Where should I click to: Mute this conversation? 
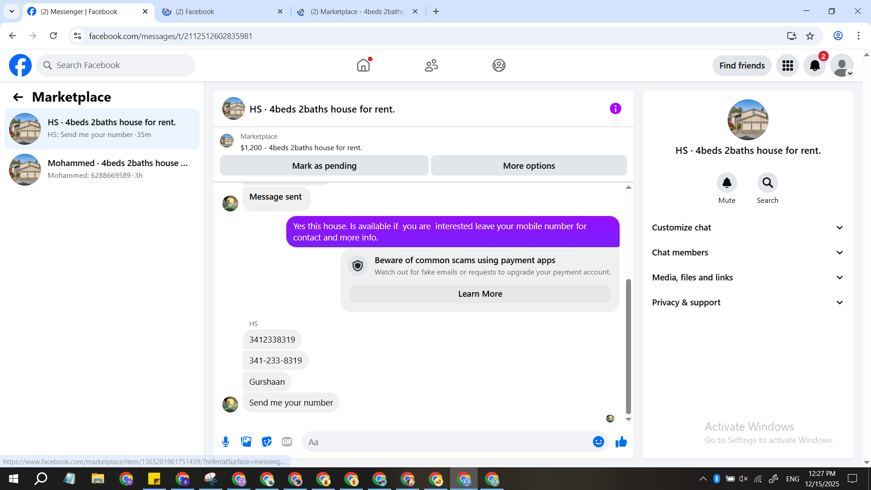727,182
